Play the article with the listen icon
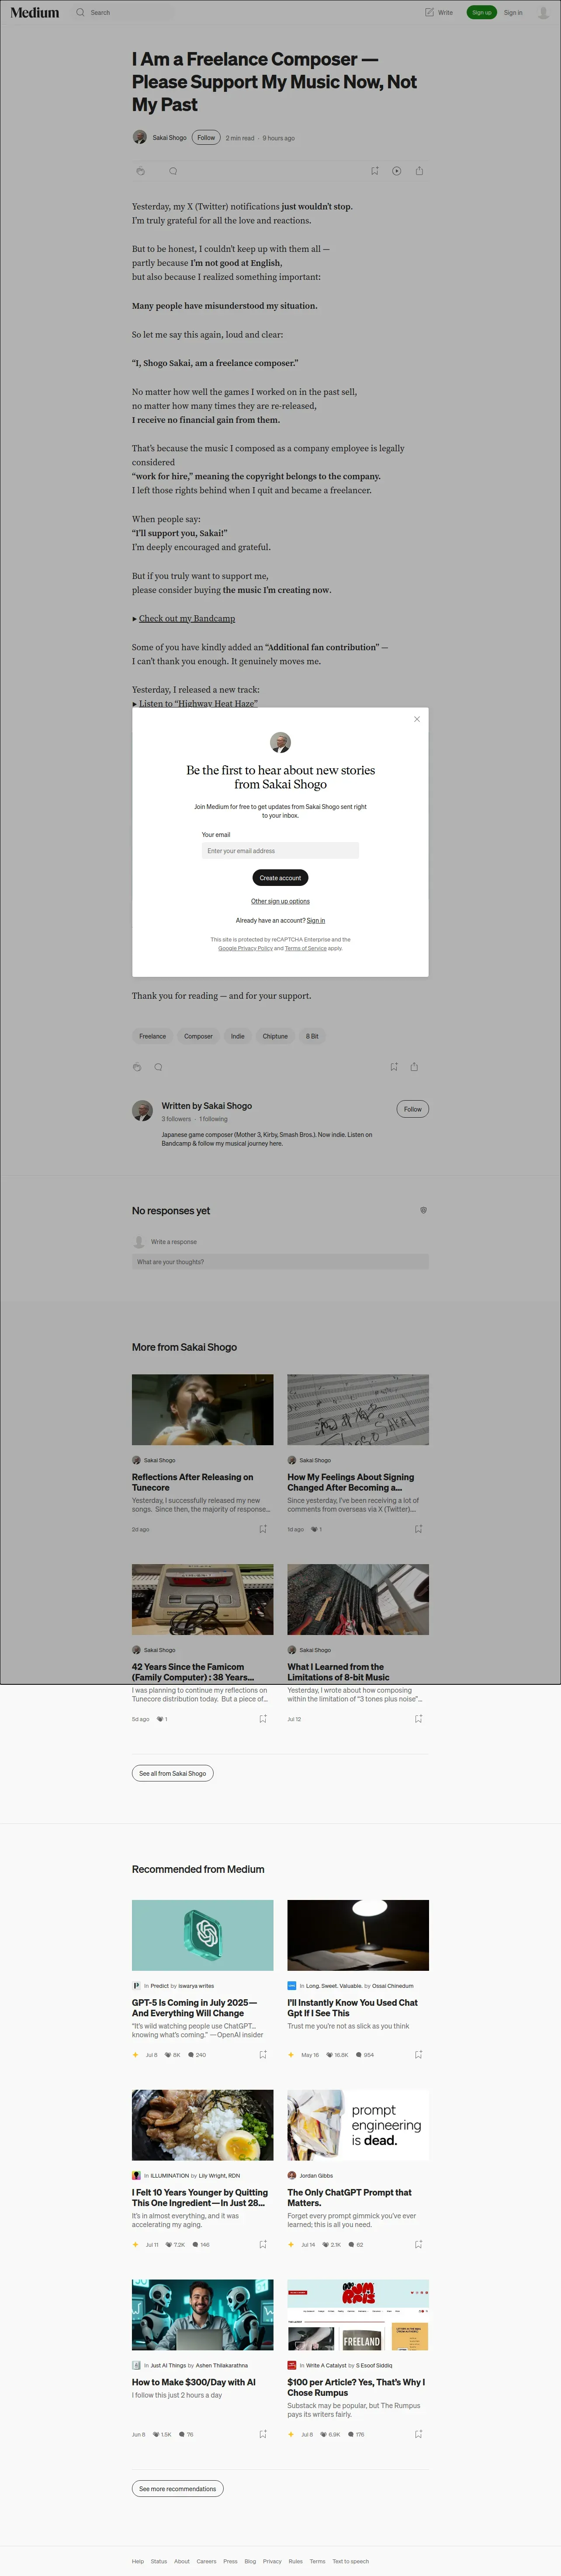This screenshot has width=561, height=2576. pos(397,171)
